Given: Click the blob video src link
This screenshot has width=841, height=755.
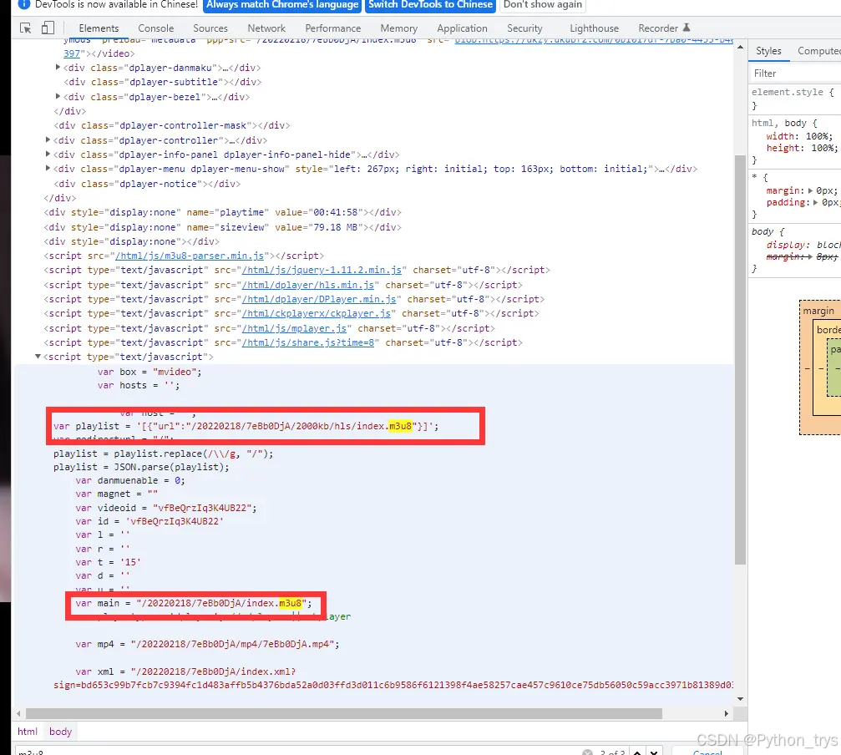Looking at the screenshot, I should coord(594,40).
